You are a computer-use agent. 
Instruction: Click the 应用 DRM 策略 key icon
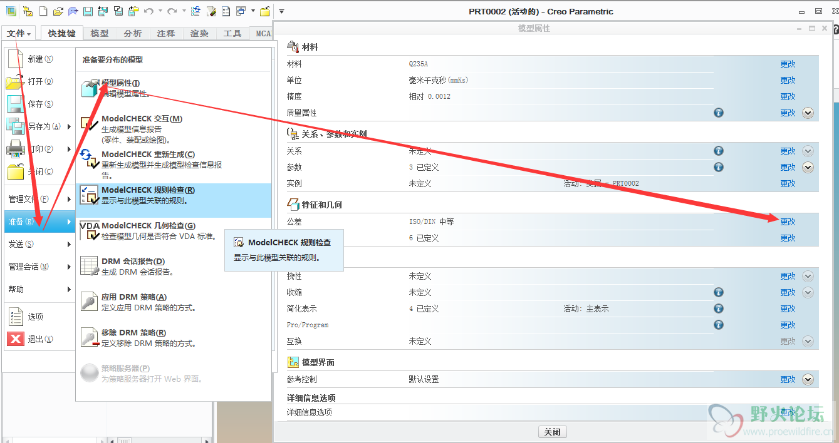coord(90,302)
